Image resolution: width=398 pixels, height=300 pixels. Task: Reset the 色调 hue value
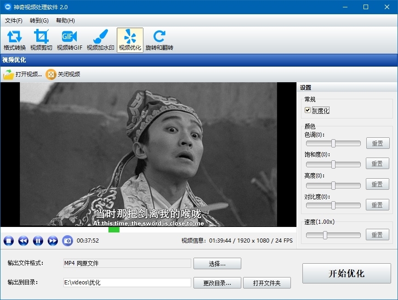coord(378,143)
